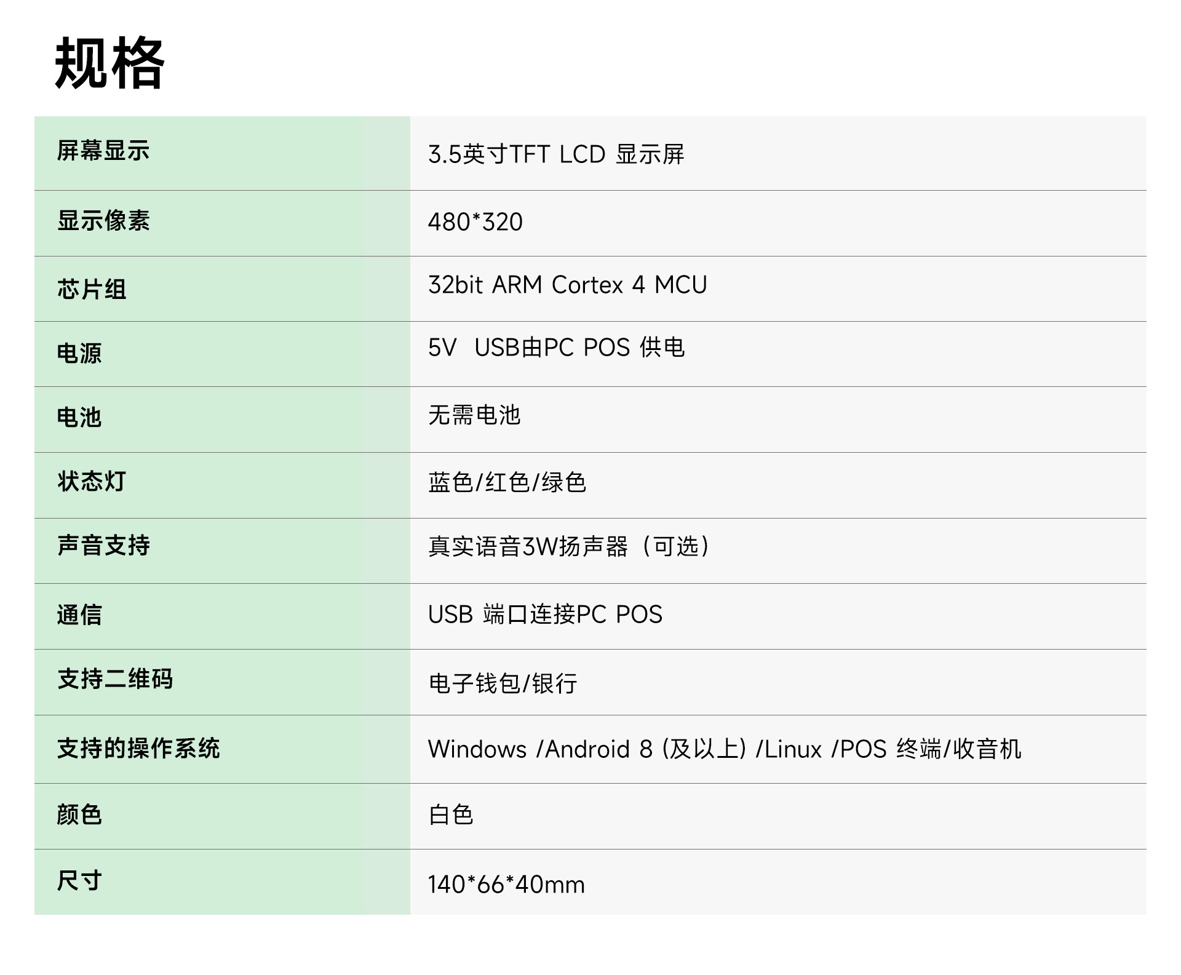Click the 5V USB由PC POS 供电 value
The image size is (1181, 975).
click(556, 348)
